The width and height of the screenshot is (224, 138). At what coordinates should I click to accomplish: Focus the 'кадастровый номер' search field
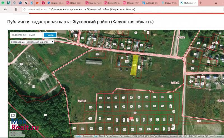point(27,35)
